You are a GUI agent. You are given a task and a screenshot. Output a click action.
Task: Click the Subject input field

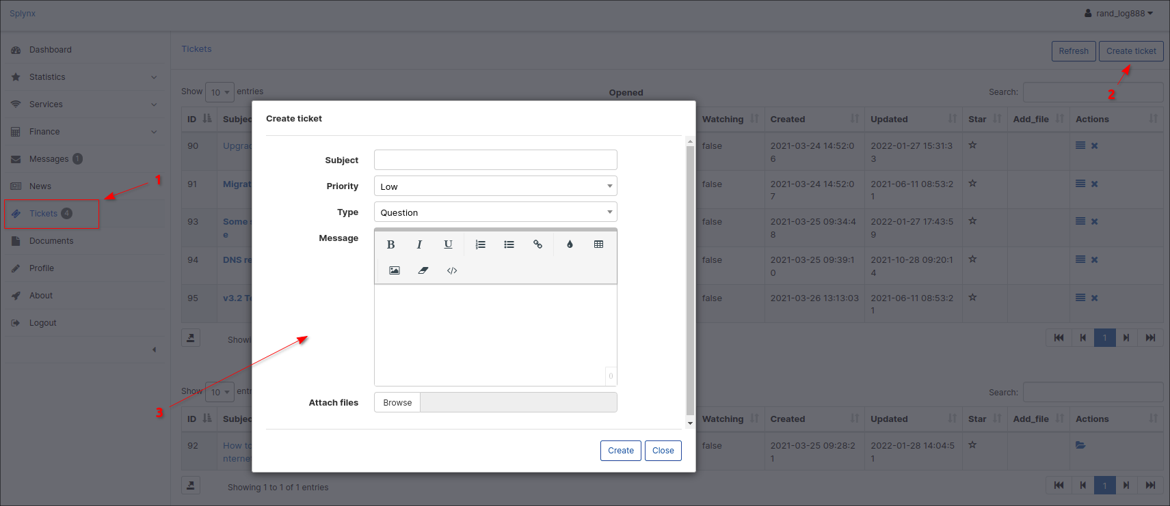click(495, 160)
